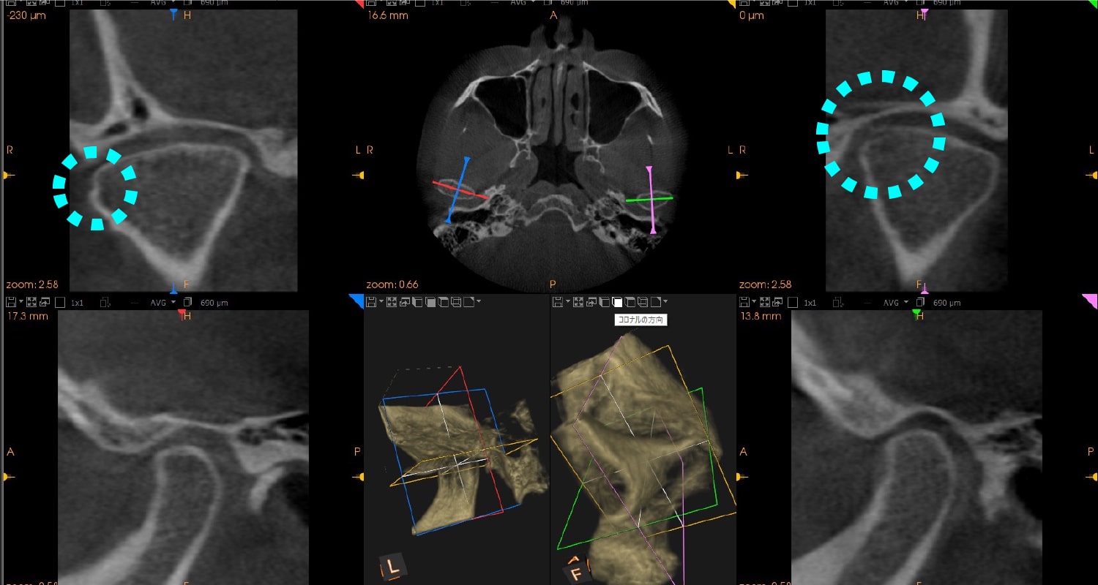Open the save dropdown arrow in the right 3D view toolbar

click(568, 301)
